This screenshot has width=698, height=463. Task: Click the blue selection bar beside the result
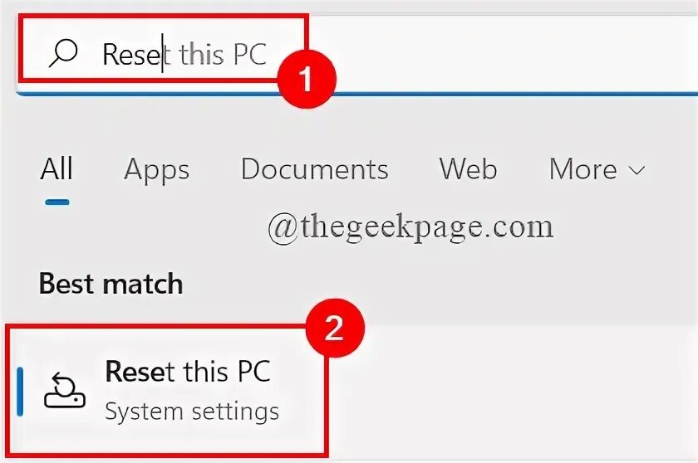[20, 391]
